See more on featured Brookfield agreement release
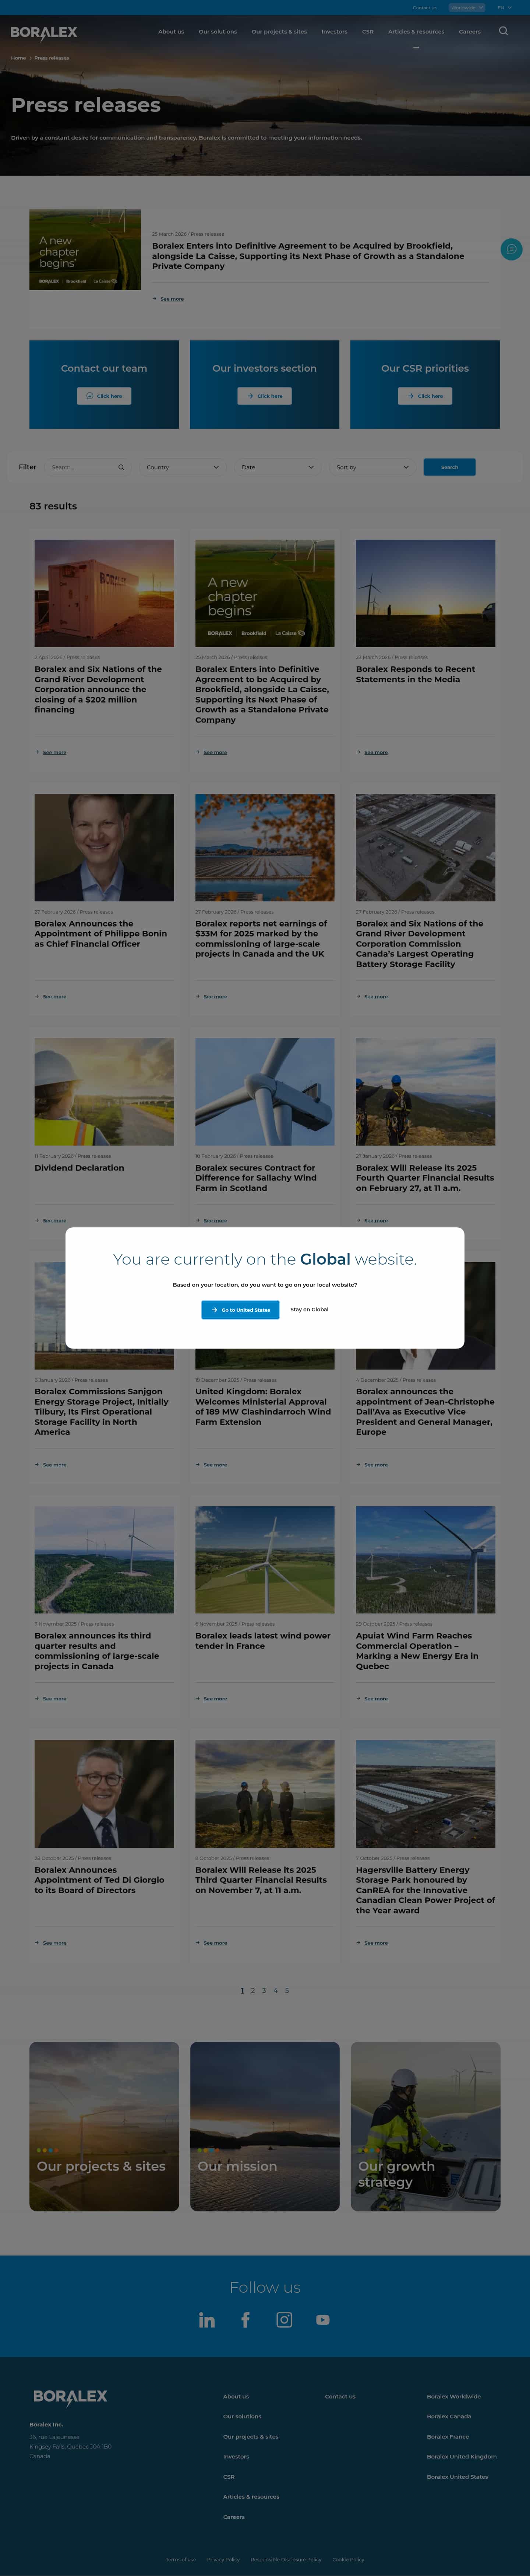 (x=168, y=299)
